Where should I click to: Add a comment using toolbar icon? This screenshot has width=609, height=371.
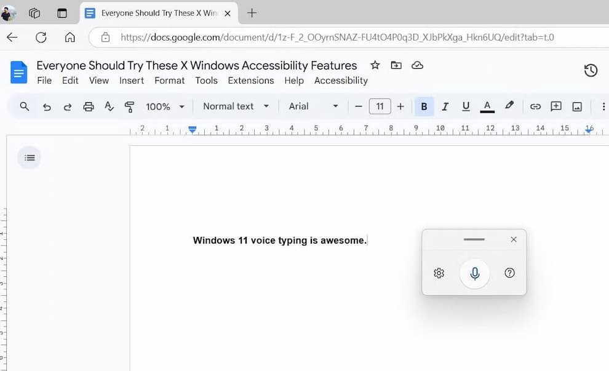(556, 106)
